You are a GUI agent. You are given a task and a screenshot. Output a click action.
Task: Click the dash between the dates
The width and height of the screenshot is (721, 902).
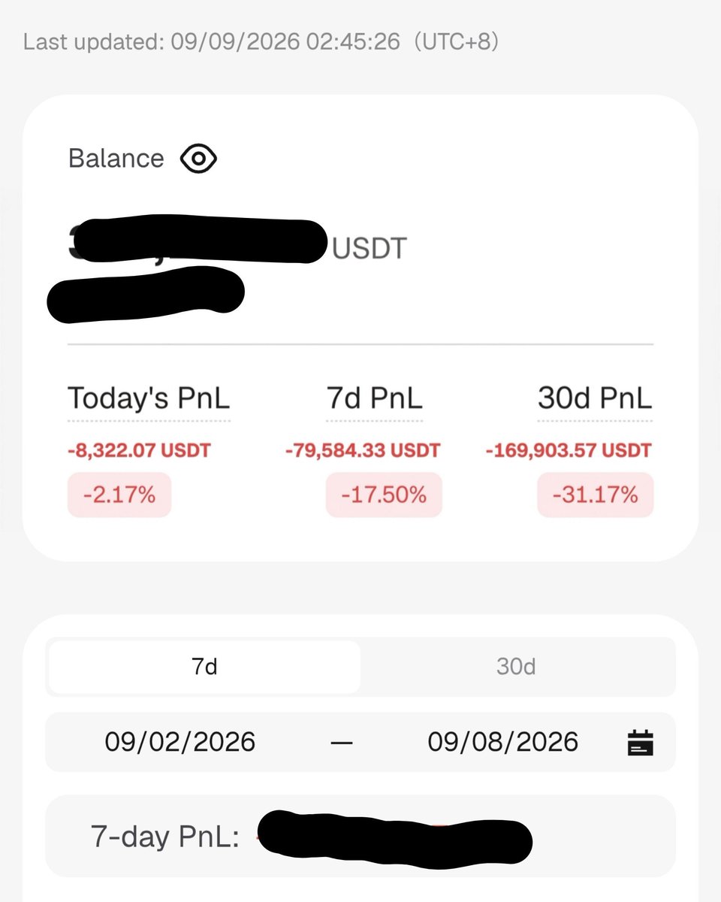tap(342, 742)
